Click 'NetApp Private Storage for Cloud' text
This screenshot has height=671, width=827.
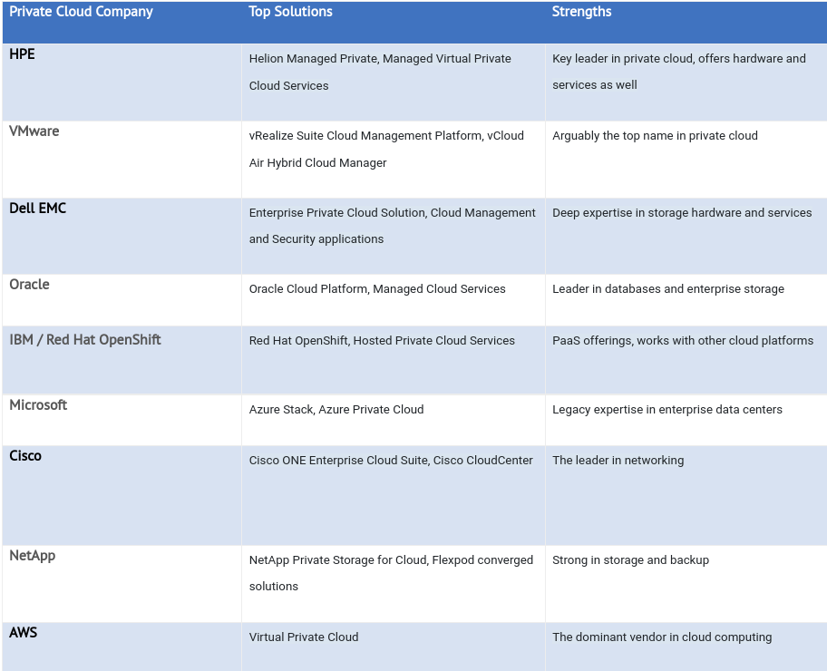(337, 559)
